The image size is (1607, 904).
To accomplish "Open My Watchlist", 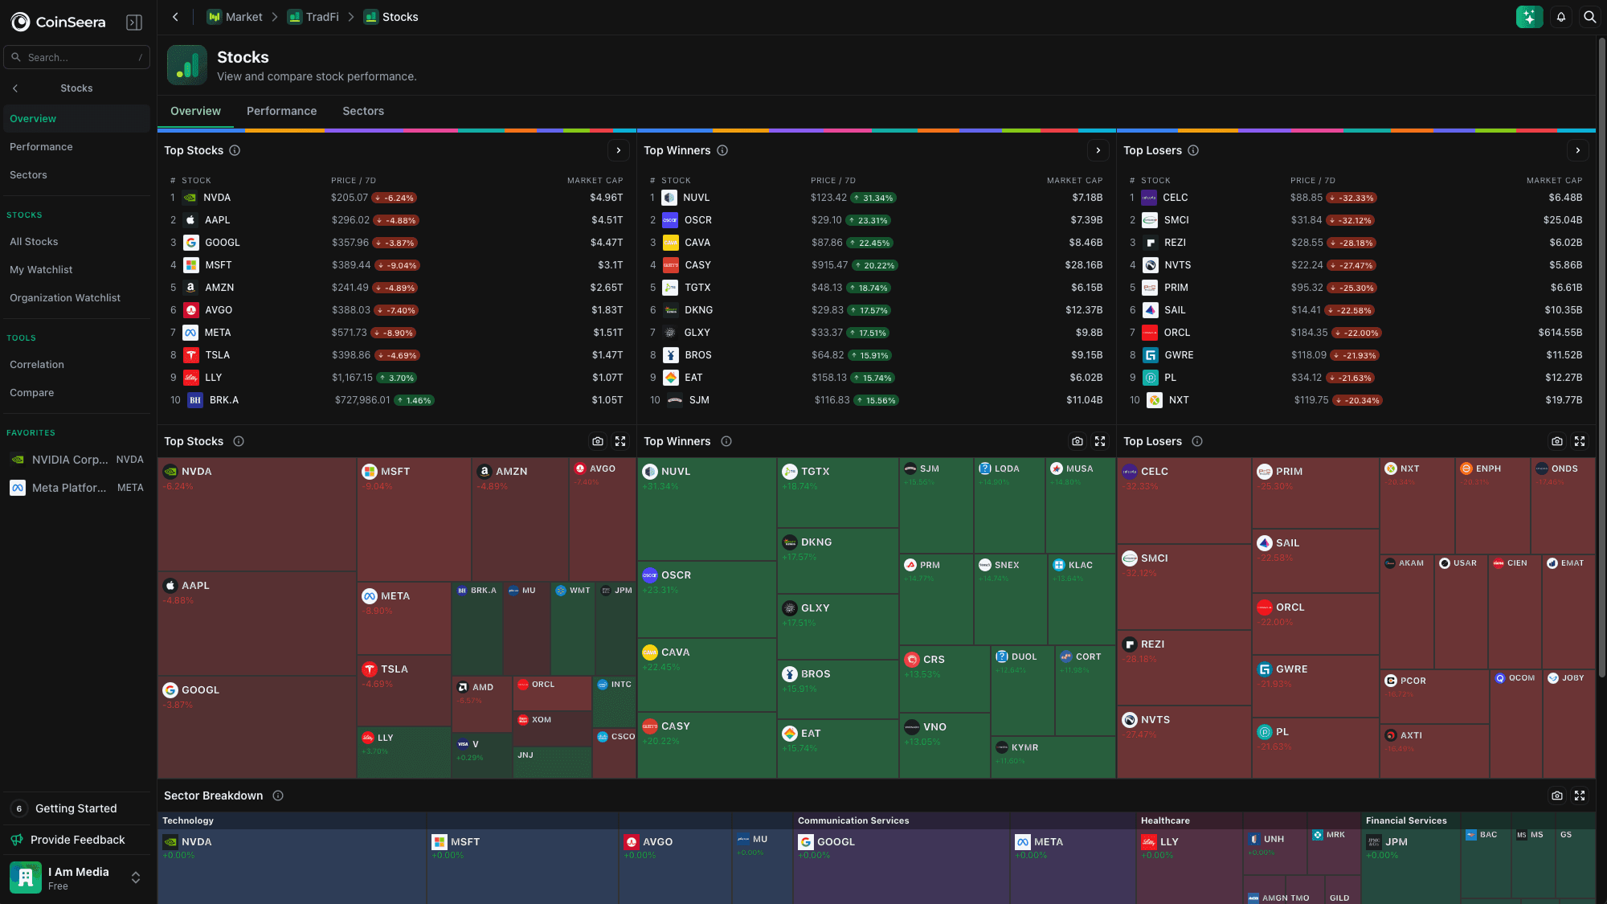I will pos(76,269).
